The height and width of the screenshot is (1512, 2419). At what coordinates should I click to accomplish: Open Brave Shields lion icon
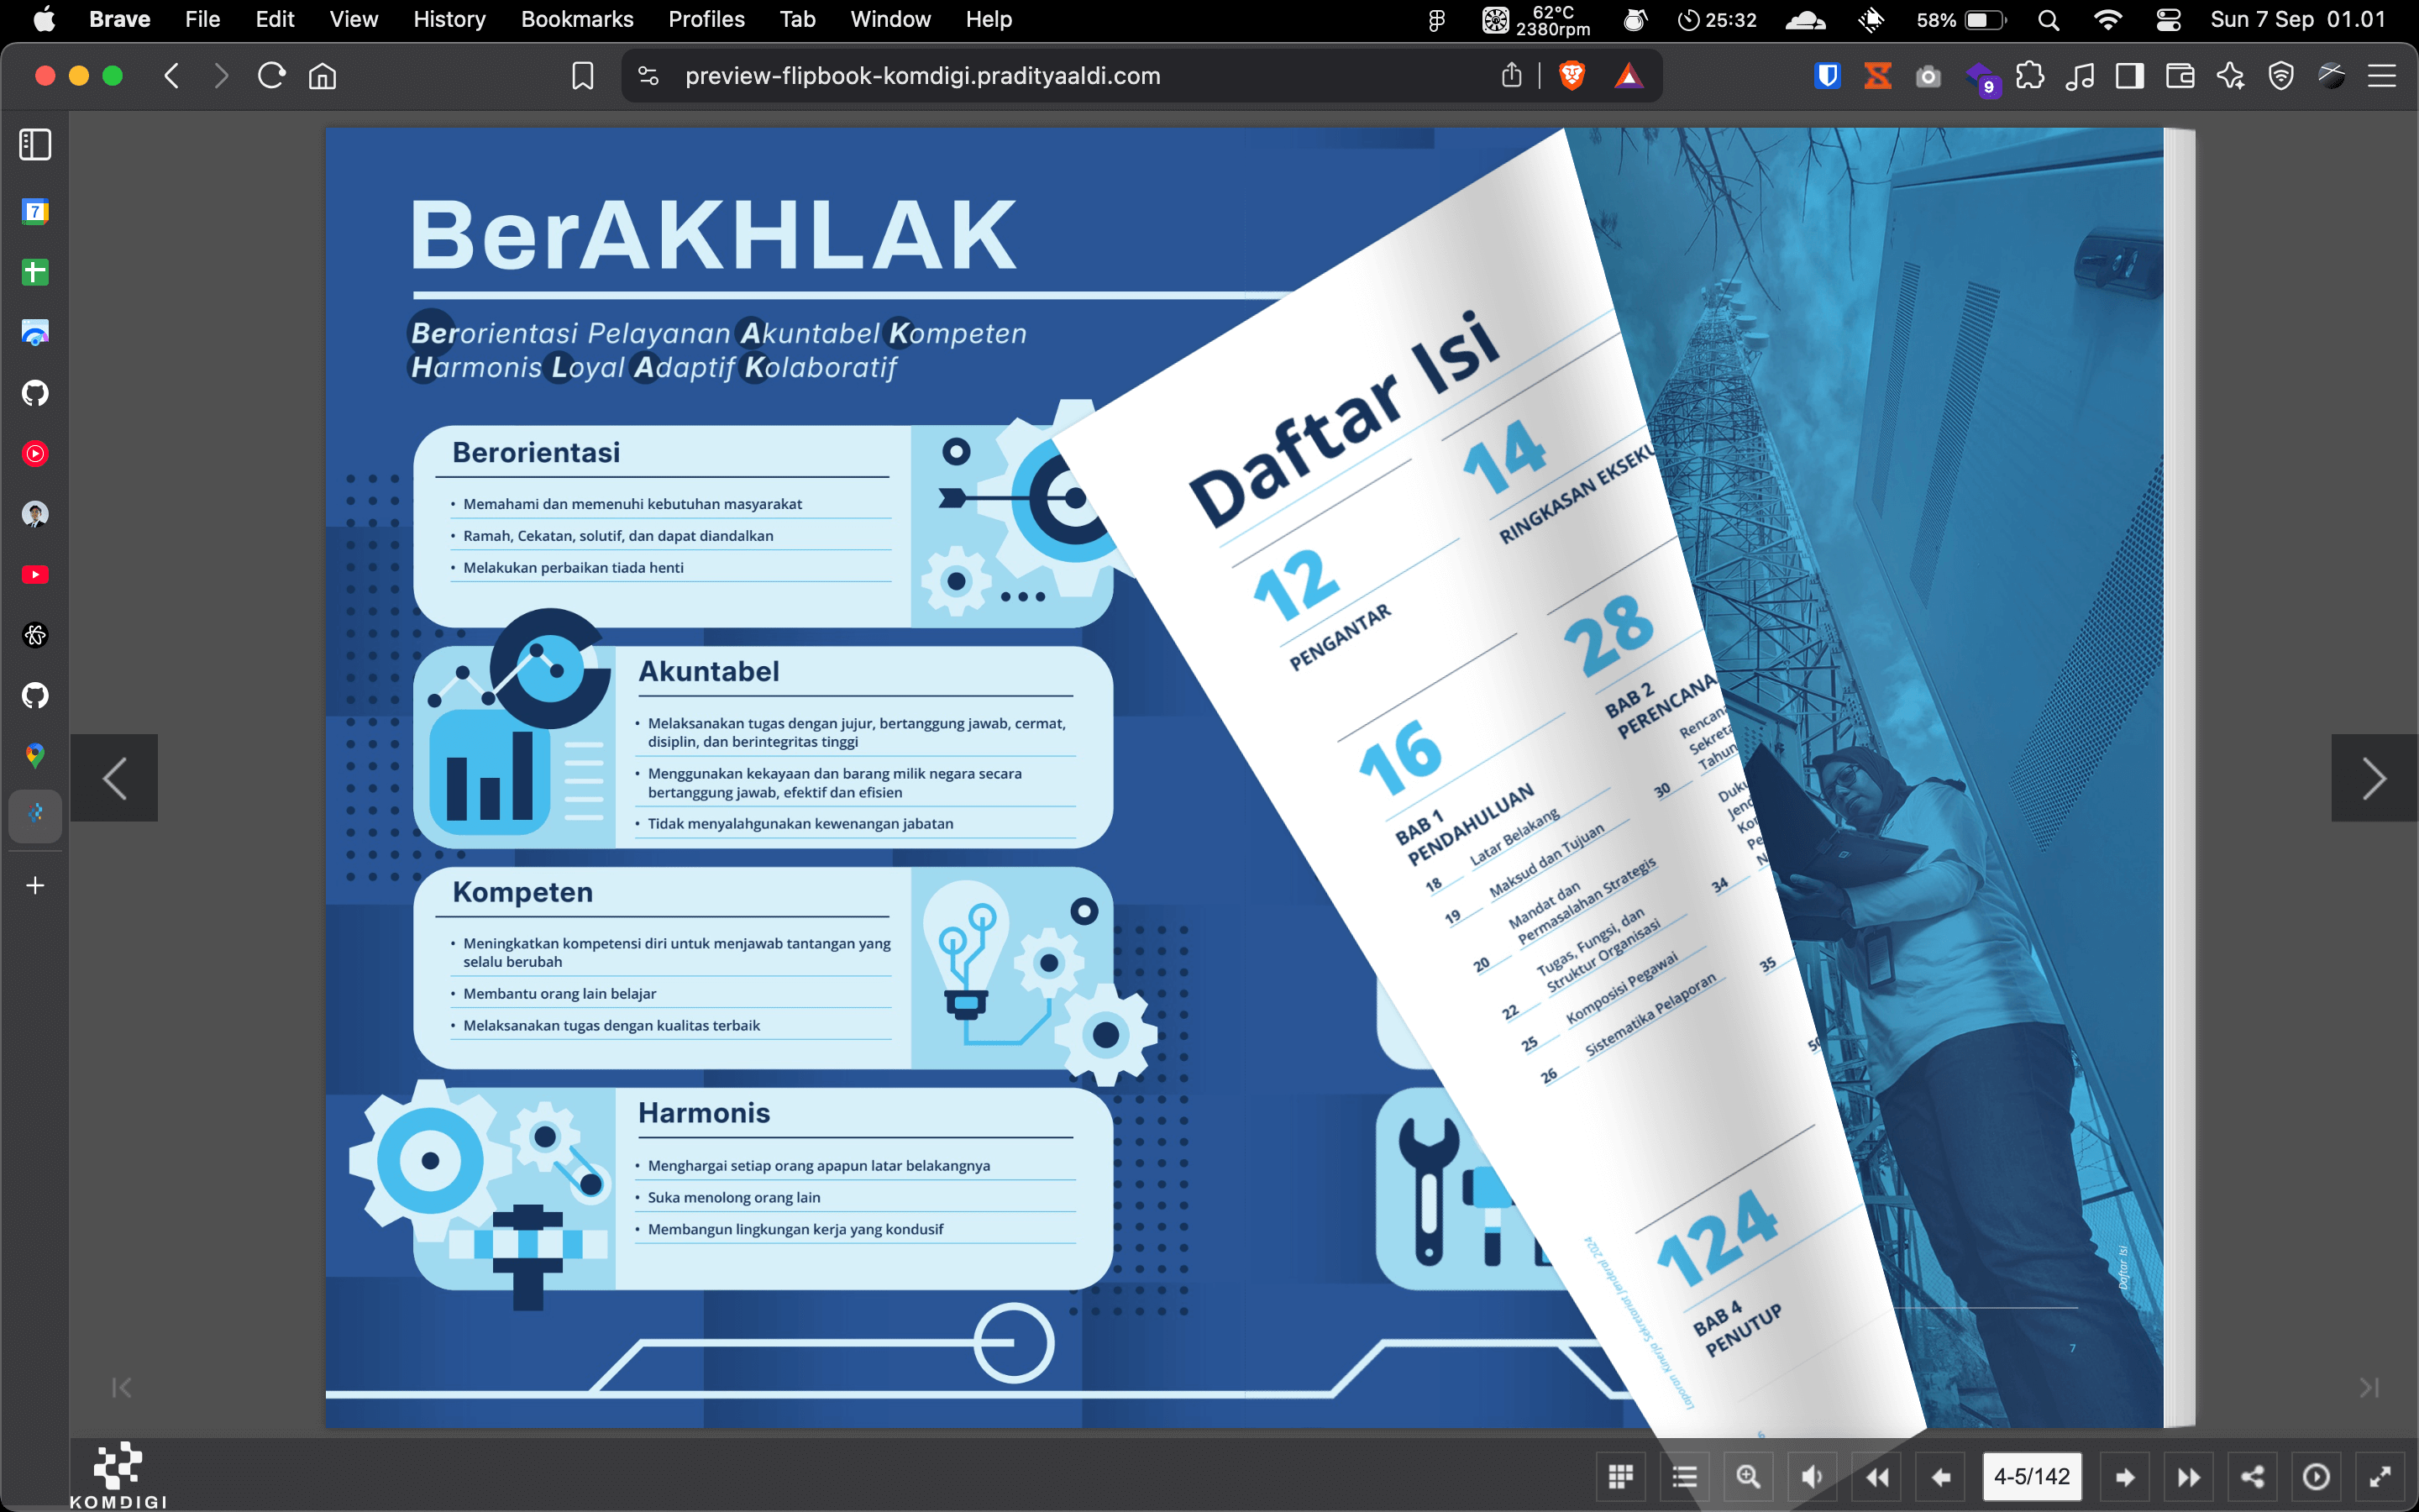(1572, 76)
